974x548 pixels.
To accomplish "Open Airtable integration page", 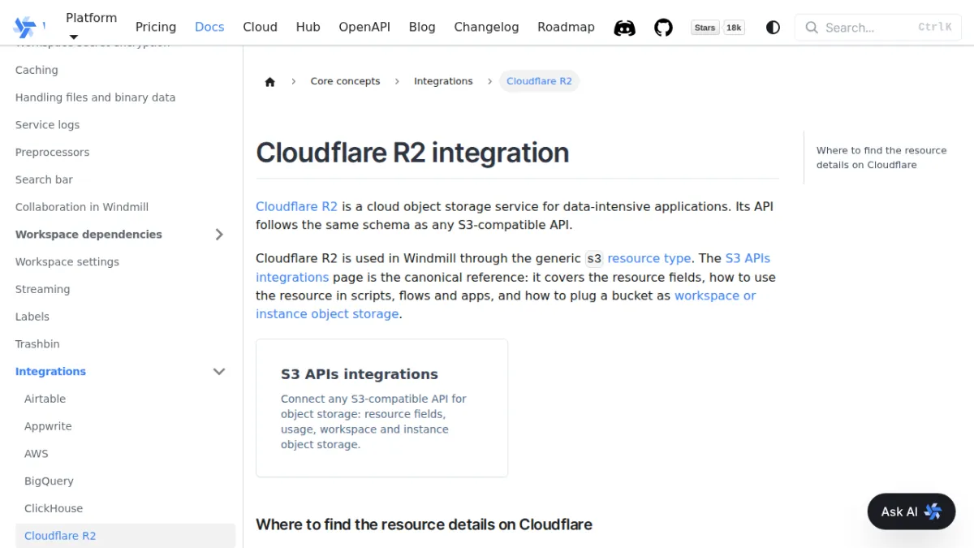I will pyautogui.click(x=45, y=399).
